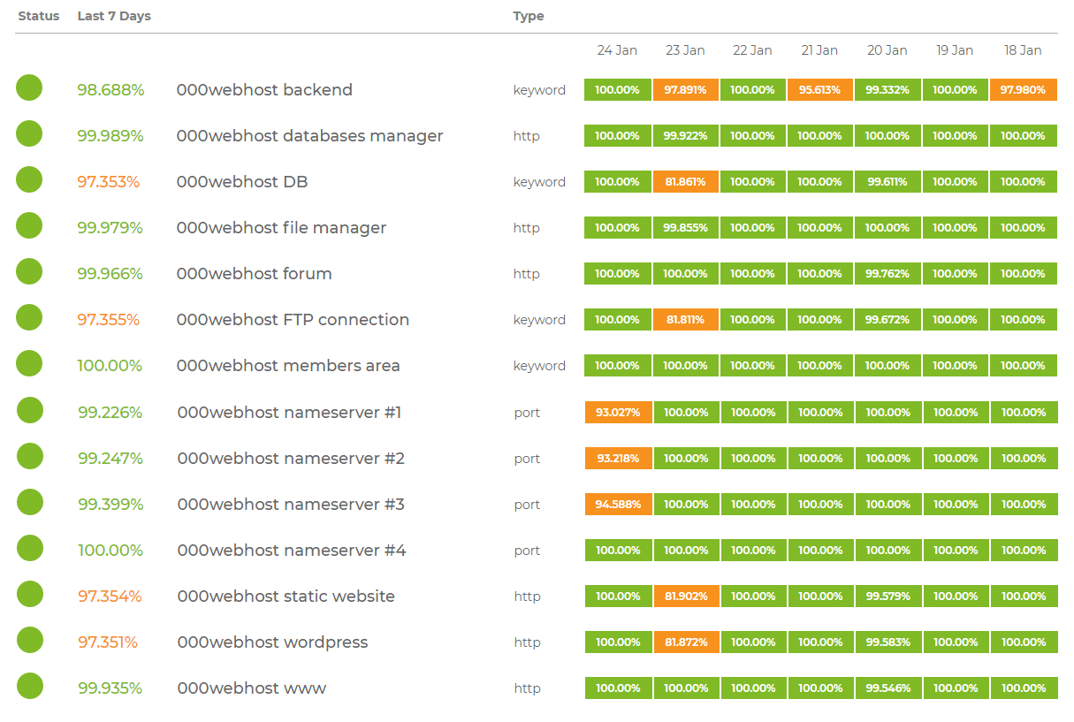Select the 18 Jan date header

(1023, 50)
